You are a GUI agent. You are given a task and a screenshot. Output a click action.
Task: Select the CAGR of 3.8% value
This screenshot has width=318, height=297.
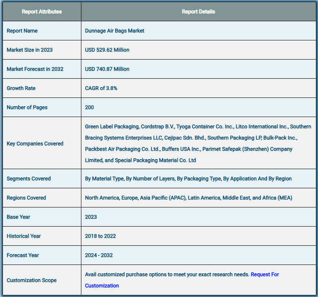[101, 88]
